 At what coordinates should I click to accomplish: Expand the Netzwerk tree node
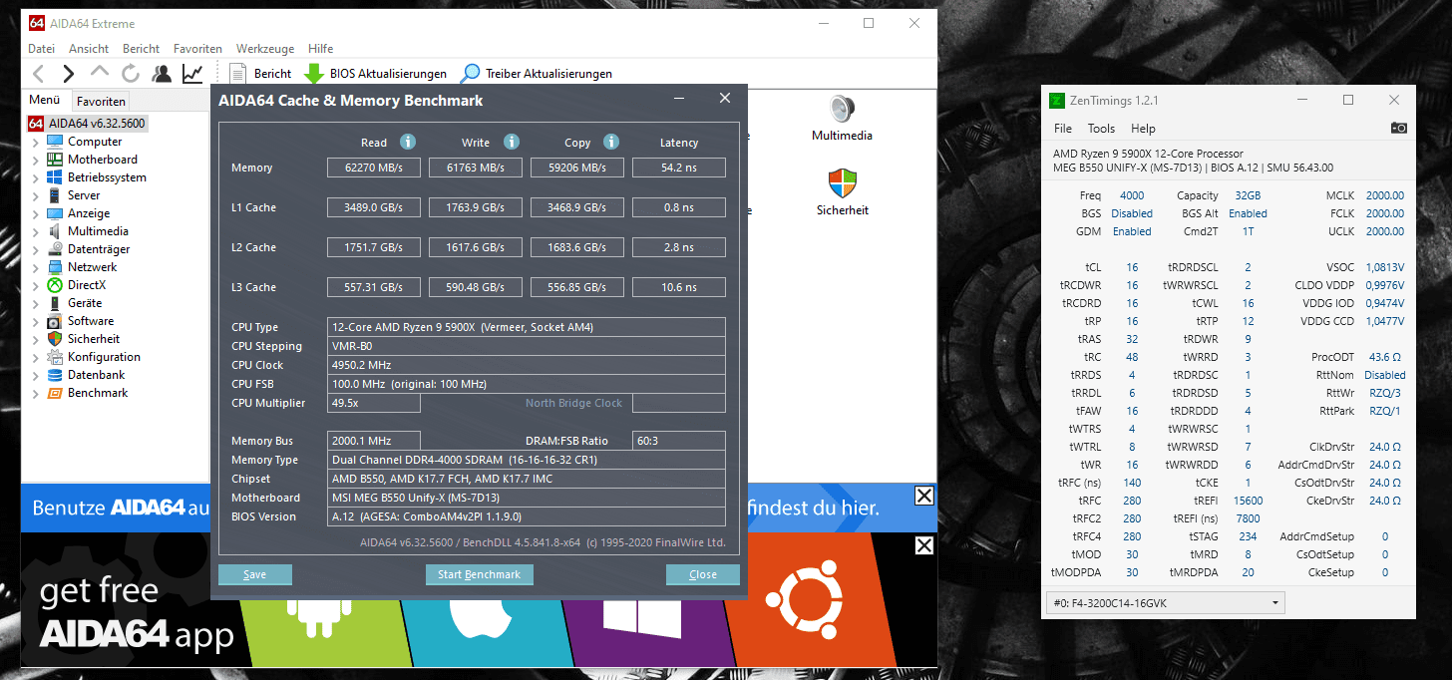click(x=36, y=267)
